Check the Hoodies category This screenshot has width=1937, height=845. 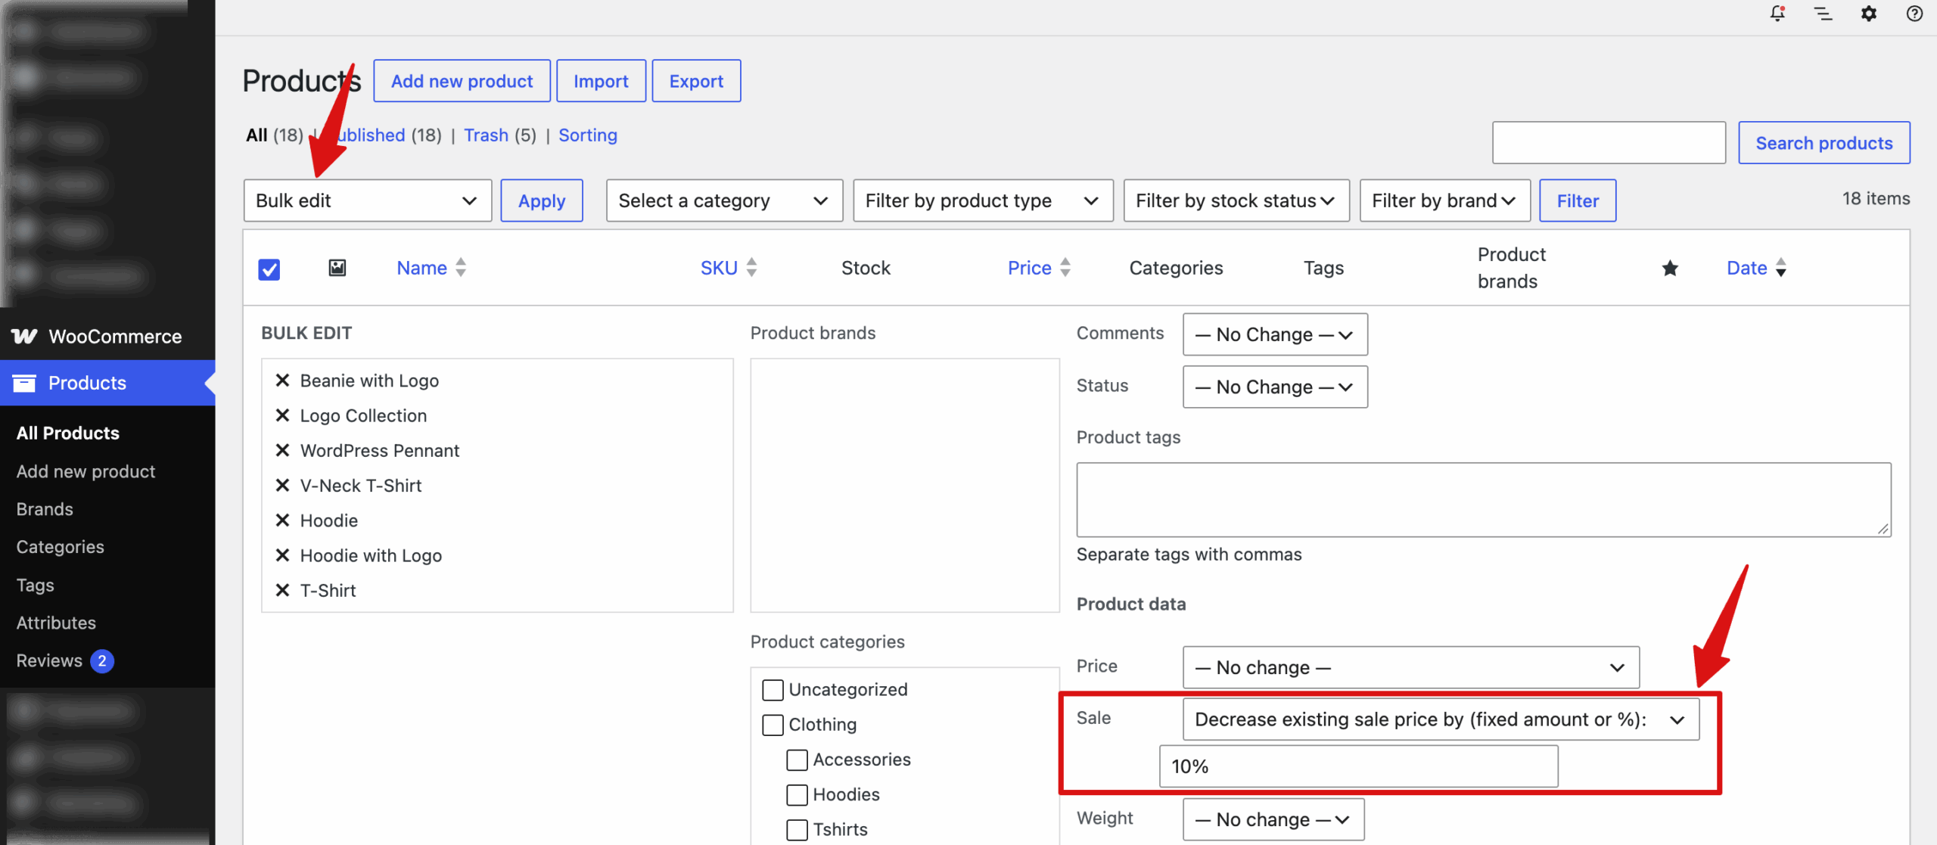(797, 794)
